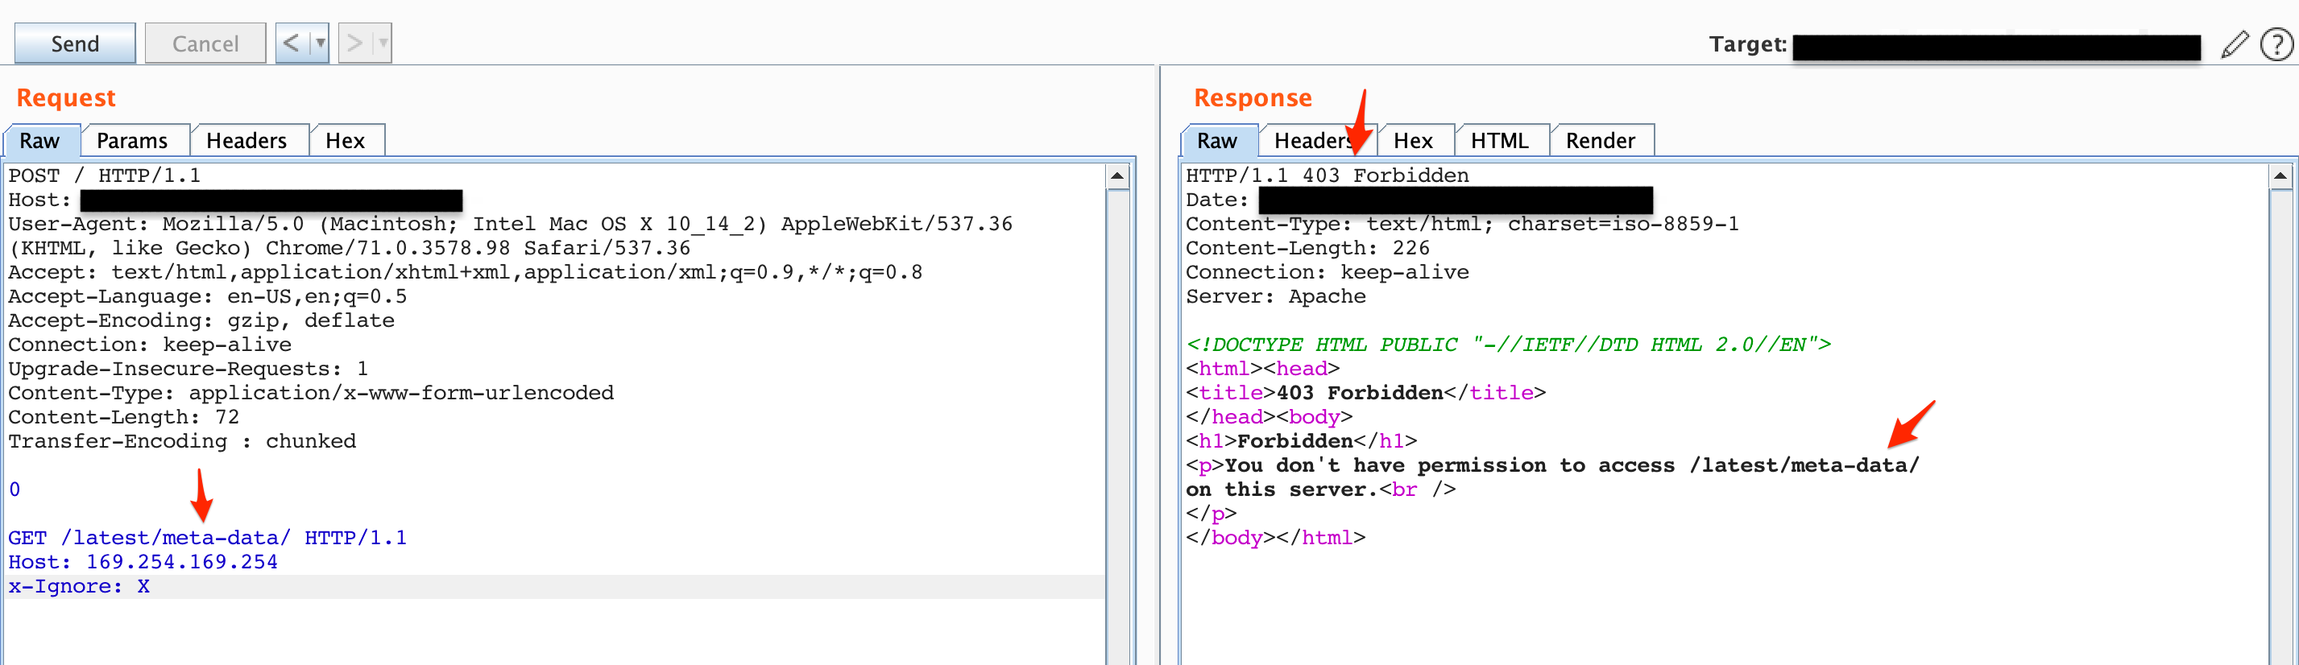Open the back history dropdown arrow

[x=321, y=43]
